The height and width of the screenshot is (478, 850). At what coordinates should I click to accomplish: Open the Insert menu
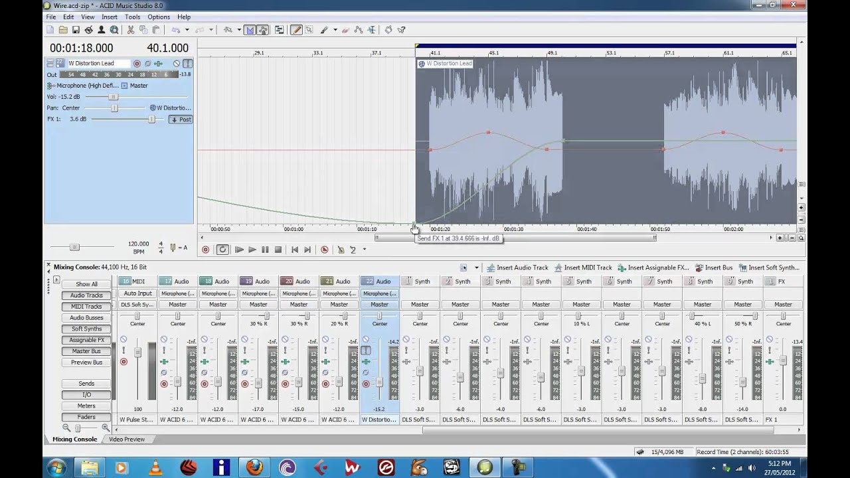tap(110, 17)
